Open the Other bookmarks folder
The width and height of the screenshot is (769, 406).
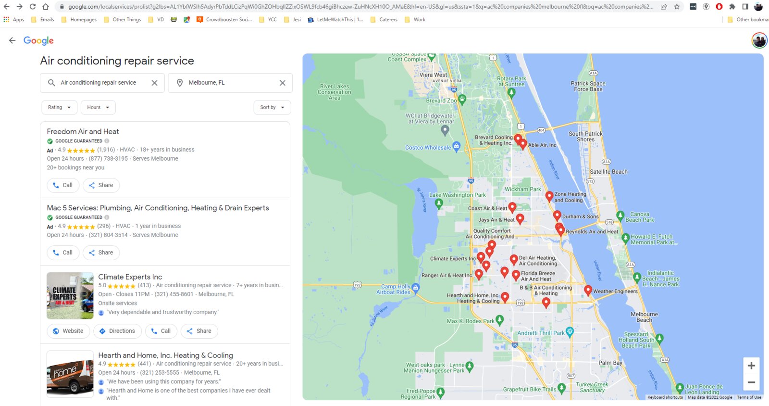pyautogui.click(x=748, y=20)
